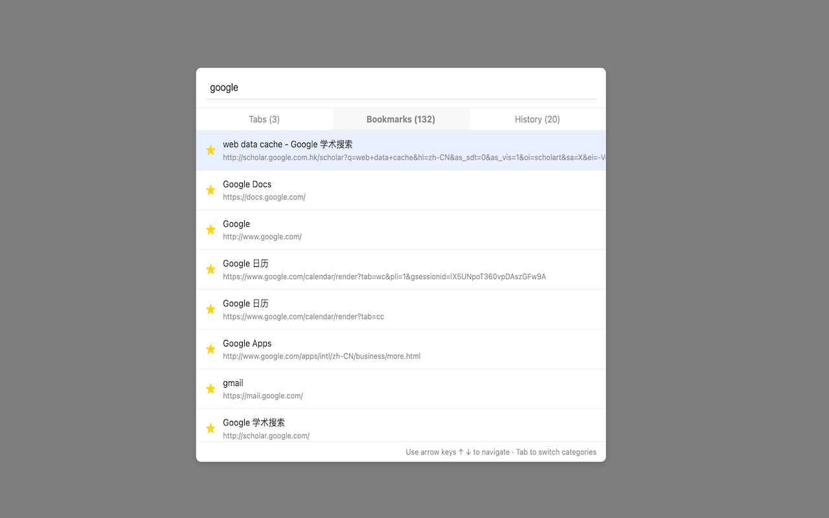Open Google 日历 title above the gsessionid URL
Viewport: 829px width, 518px height.
[x=245, y=264]
